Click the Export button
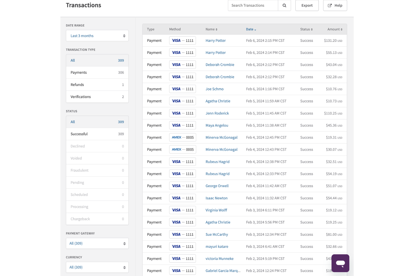The width and height of the screenshot is (414, 276). click(307, 5)
